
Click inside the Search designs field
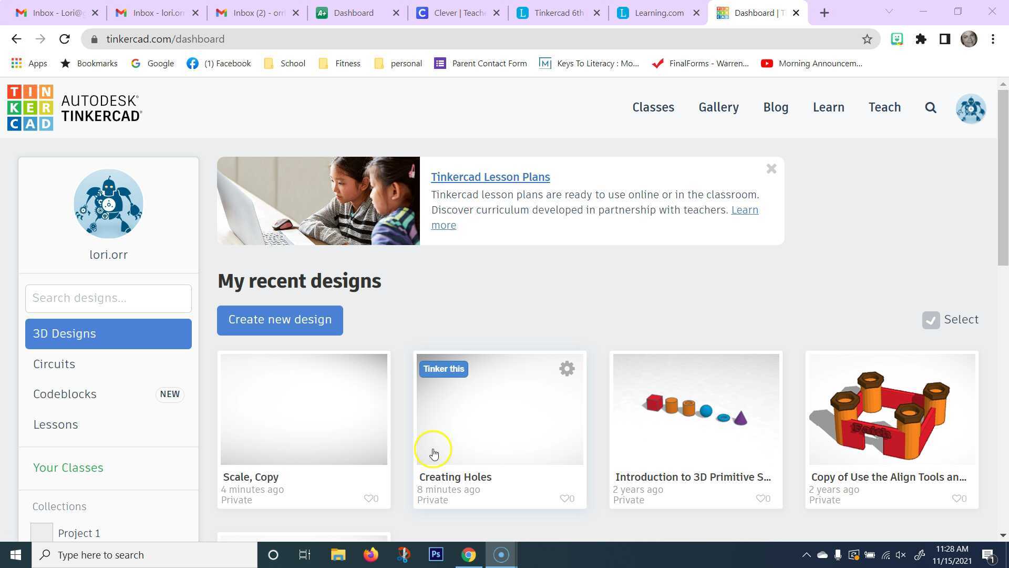(x=108, y=298)
